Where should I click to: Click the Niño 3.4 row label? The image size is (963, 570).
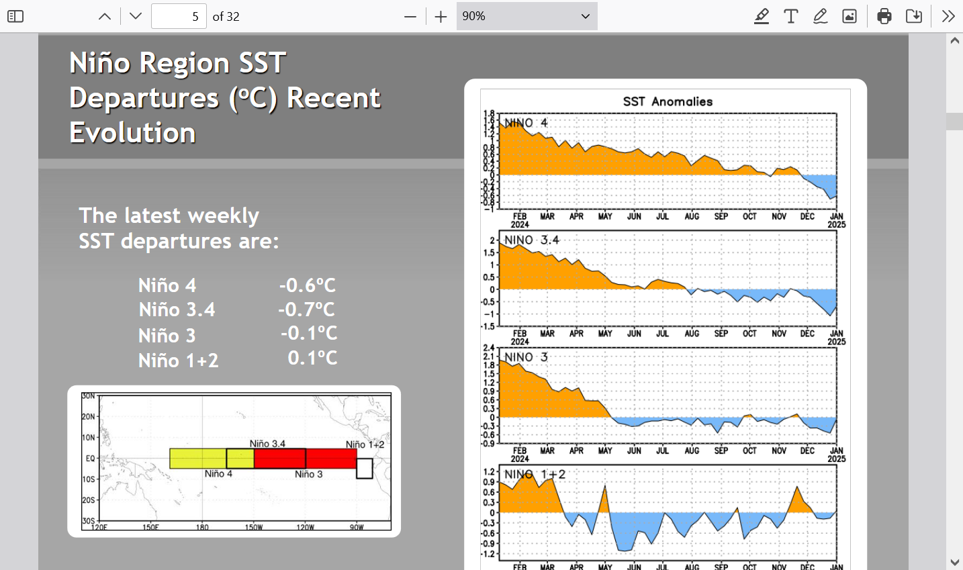pos(177,310)
